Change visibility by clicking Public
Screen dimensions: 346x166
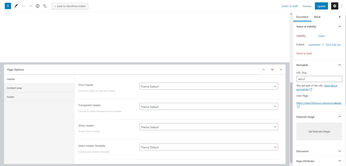[x=322, y=36]
